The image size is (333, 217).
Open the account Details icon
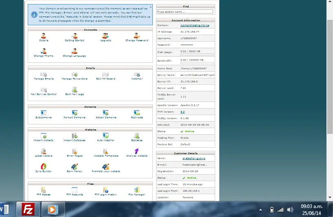[44, 36]
